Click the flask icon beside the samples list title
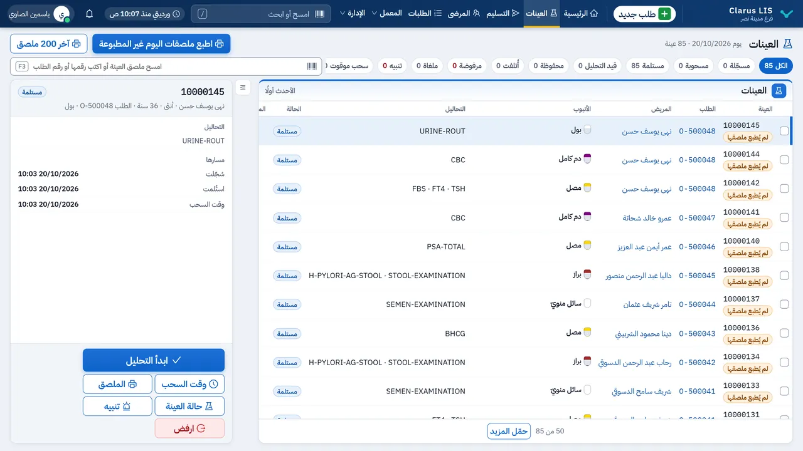 point(779,91)
